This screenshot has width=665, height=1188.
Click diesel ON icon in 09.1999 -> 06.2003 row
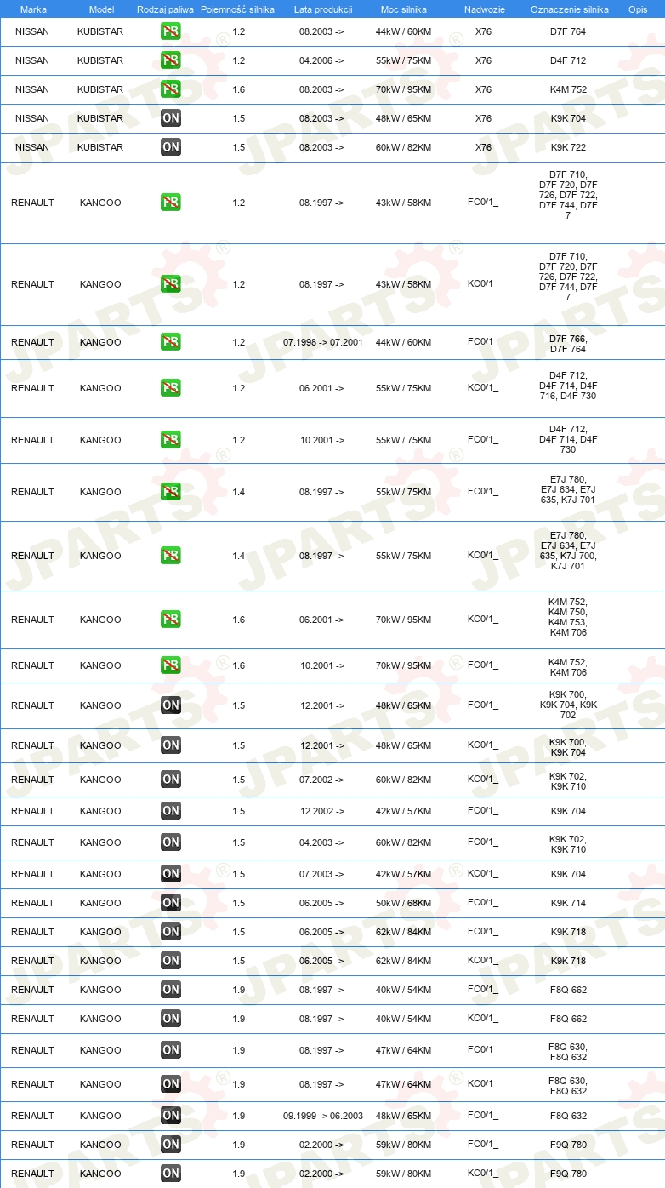[x=171, y=1116]
